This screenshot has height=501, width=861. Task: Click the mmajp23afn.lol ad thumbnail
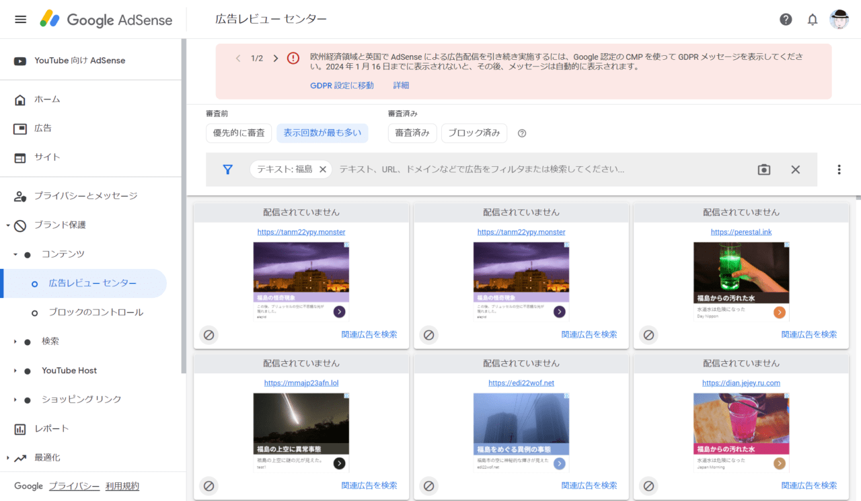coord(301,432)
